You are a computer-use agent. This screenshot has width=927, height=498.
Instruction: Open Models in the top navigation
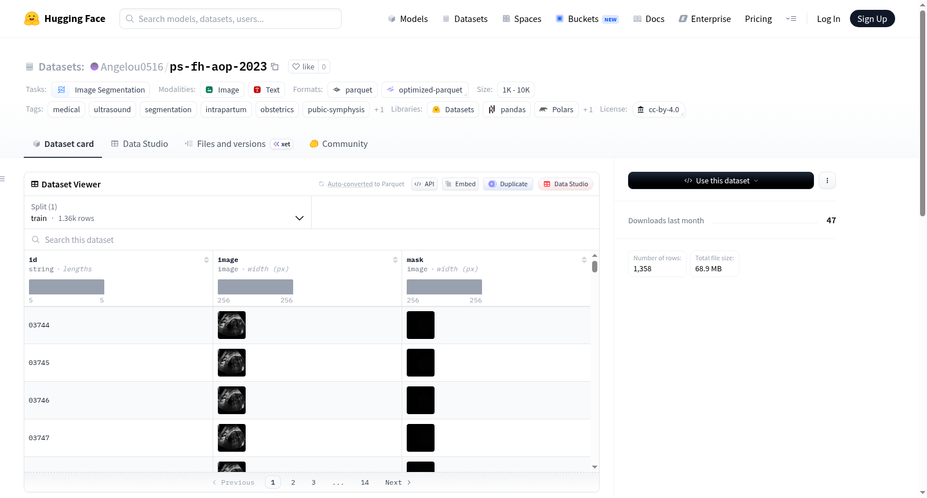point(408,19)
